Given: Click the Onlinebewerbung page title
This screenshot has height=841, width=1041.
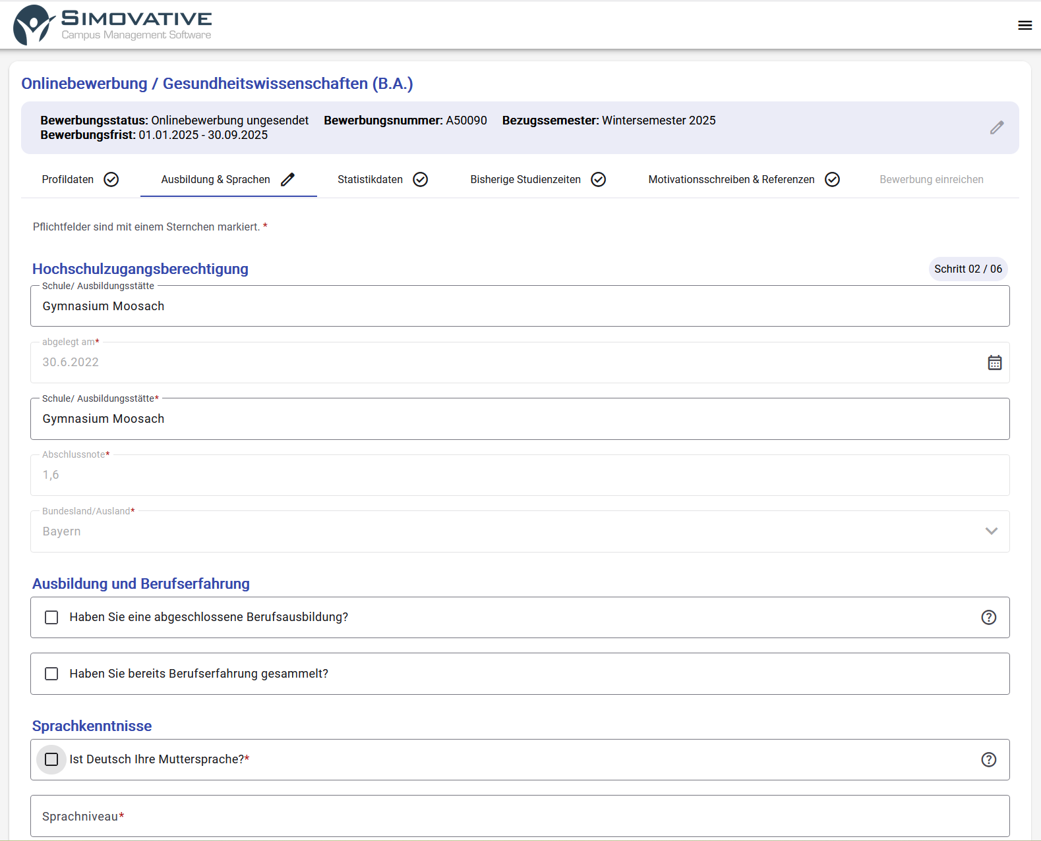Looking at the screenshot, I should (218, 84).
